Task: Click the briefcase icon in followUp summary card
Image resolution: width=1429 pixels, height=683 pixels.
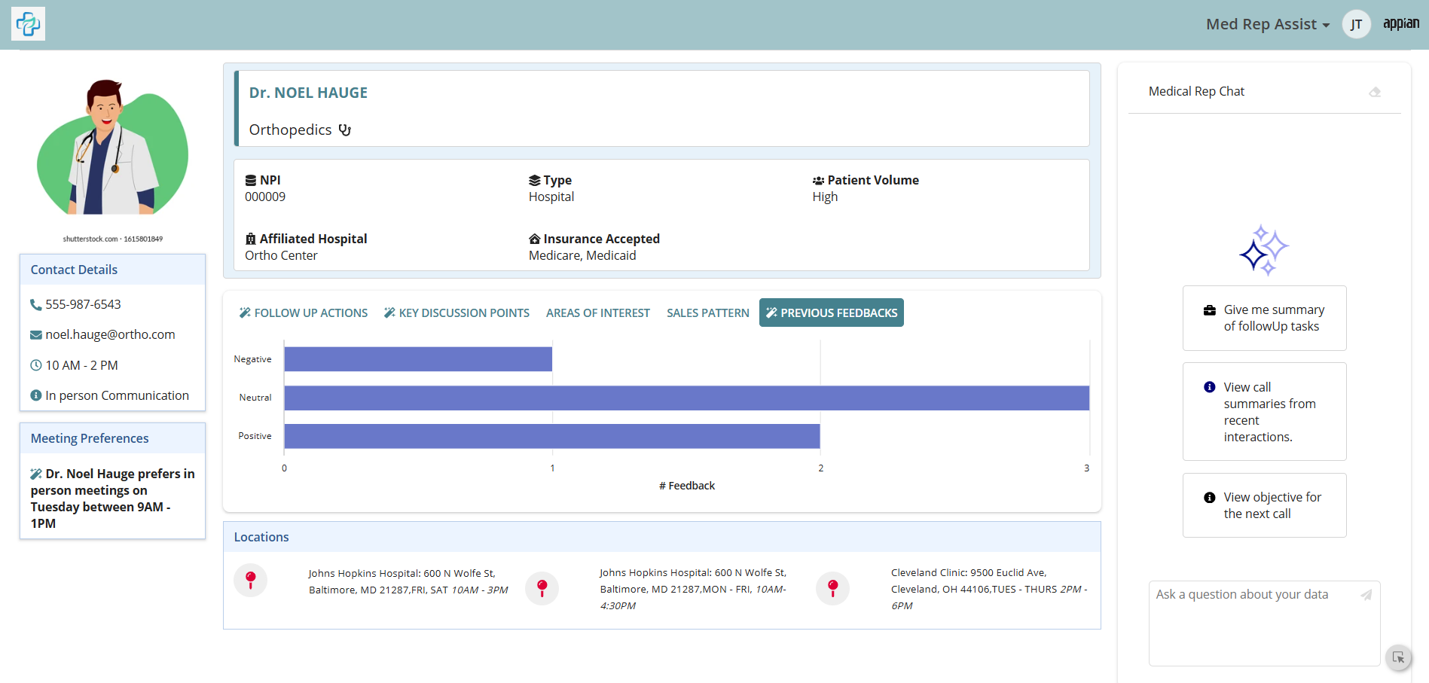Action: coord(1210,310)
